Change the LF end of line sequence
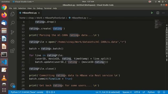Viewport: 168px width, 94px height. 144,92
